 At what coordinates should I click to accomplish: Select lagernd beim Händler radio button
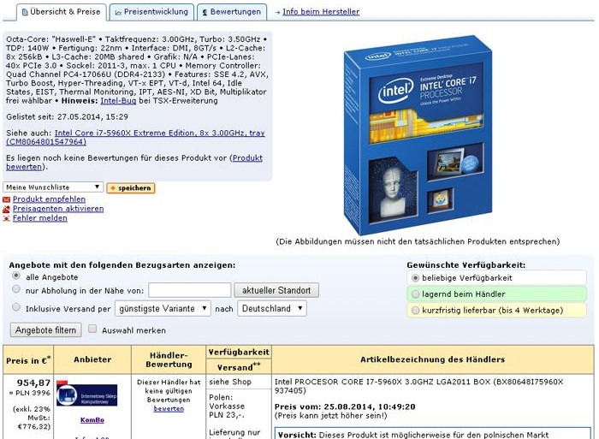click(415, 294)
